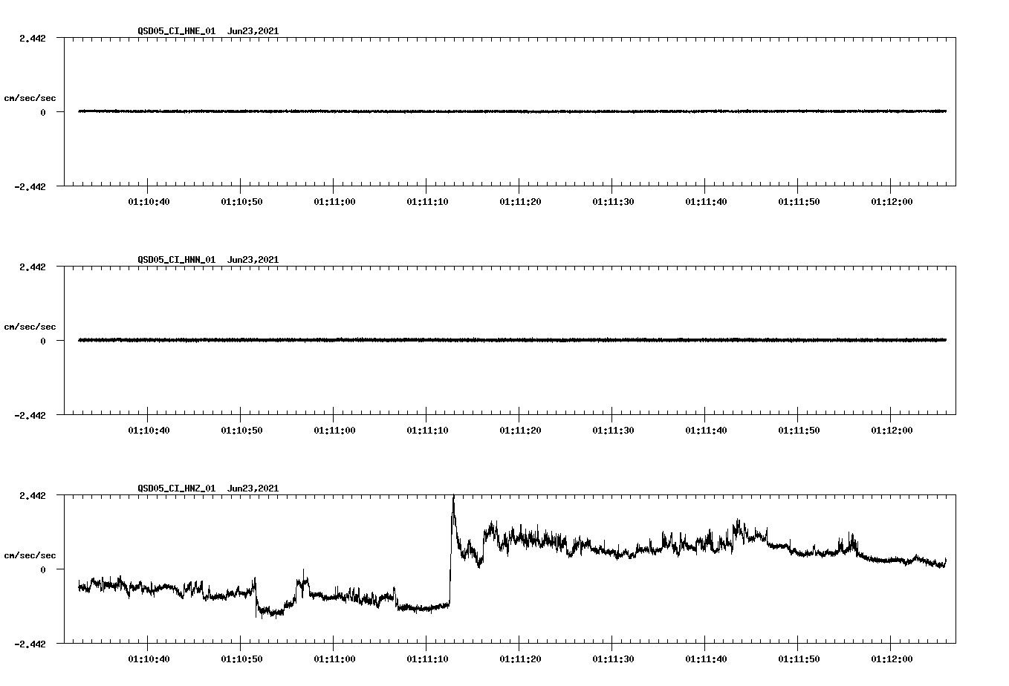This screenshot has width=1009, height=686.
Task: Click the 01:11:40 time label under HNZ plot
Action: pyautogui.click(x=706, y=659)
